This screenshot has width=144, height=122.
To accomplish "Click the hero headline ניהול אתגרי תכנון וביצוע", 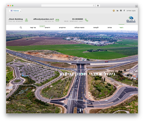I will point(87,74).
